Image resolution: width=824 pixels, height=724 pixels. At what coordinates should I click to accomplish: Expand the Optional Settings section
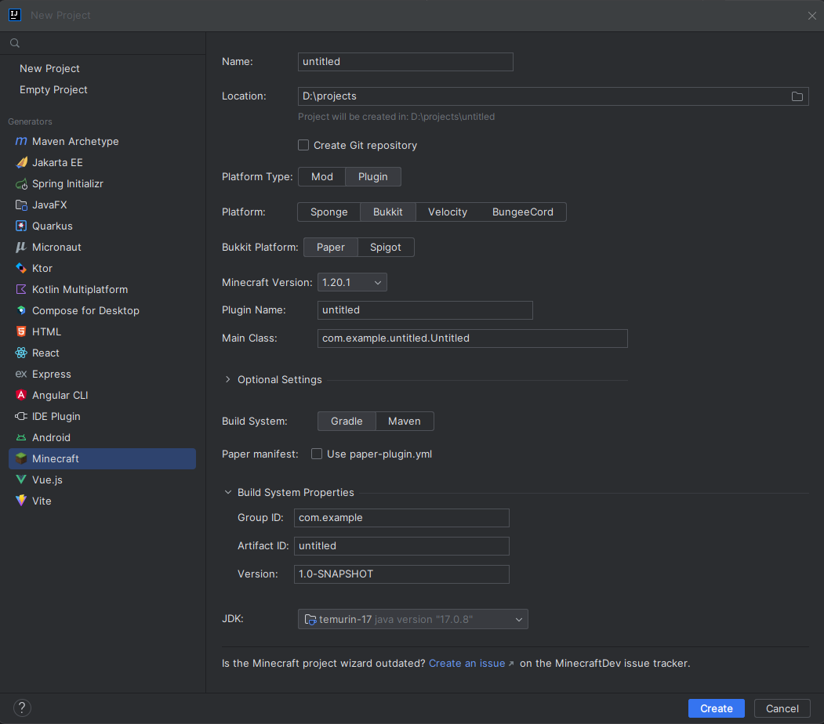[228, 380]
